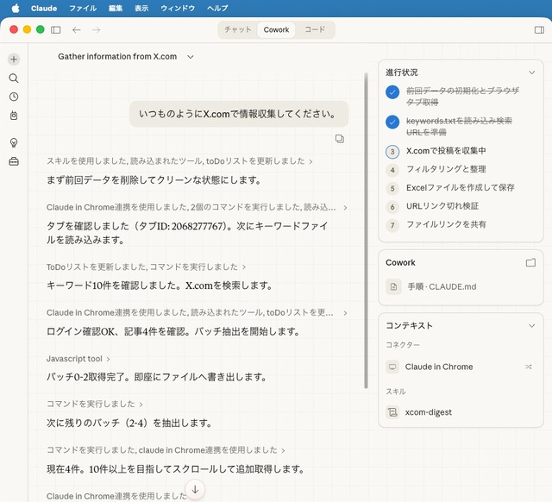Click the Claude in Chrome monitor icon

392,367
